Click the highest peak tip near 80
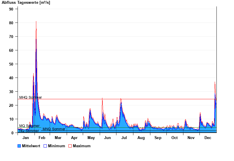 click(x=36, y=22)
